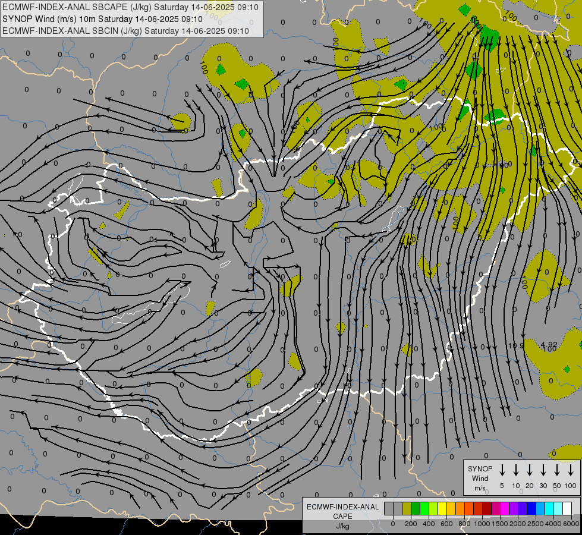Click the 20 m/s wind arrow in legend
This screenshot has height=535, width=582.
529,470
